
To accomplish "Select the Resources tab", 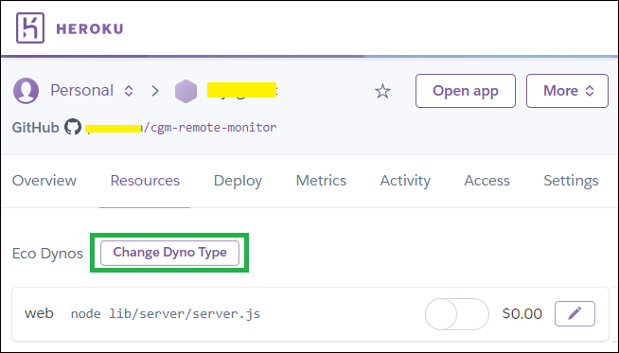I will tap(145, 181).
